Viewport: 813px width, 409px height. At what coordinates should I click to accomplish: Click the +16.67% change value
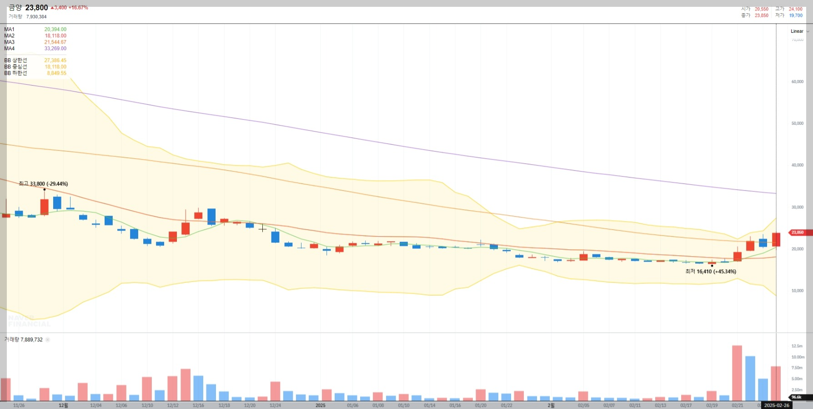[78, 8]
